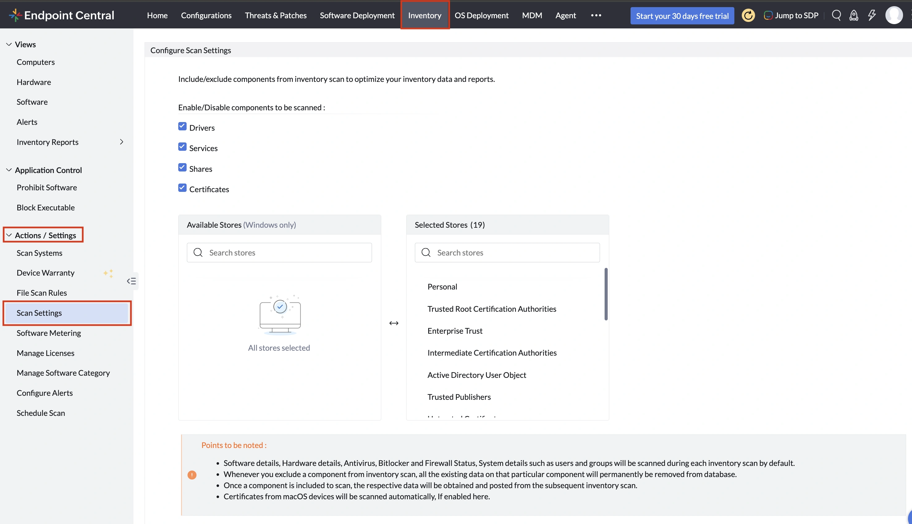Click the magnifier icon in Available Stores search
912x524 pixels.
coord(198,252)
